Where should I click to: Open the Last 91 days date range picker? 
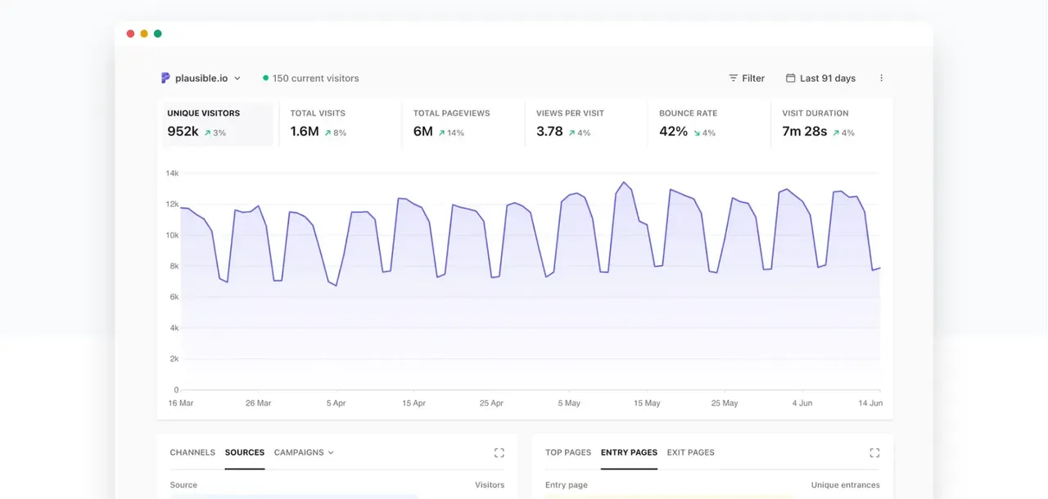pyautogui.click(x=820, y=79)
